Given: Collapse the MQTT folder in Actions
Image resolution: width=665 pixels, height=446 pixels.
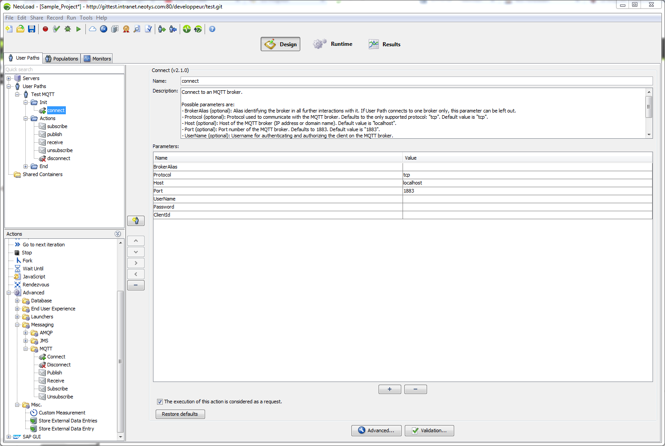Looking at the screenshot, I should (26, 349).
